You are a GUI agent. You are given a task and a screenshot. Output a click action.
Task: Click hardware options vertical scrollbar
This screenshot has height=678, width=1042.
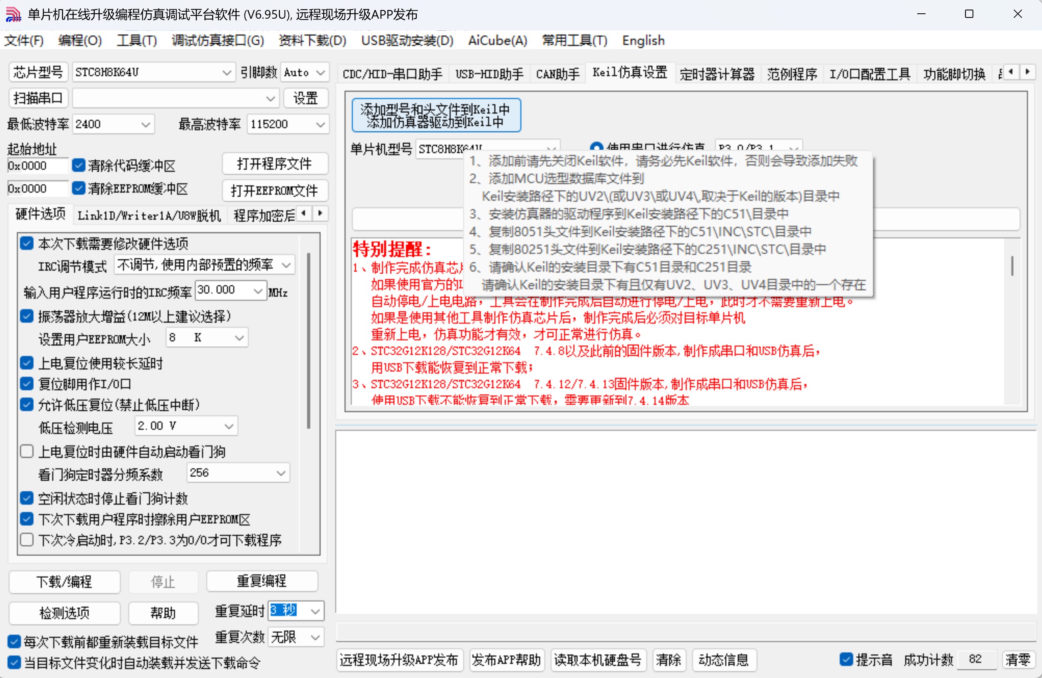[309, 341]
